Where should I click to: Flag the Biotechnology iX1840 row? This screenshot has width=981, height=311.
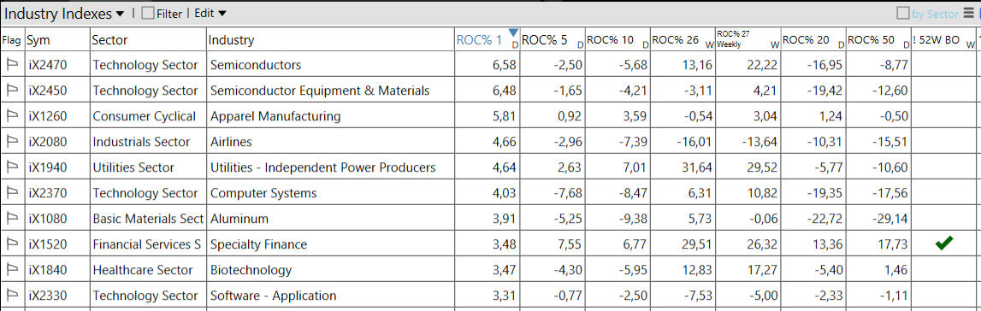click(x=12, y=270)
